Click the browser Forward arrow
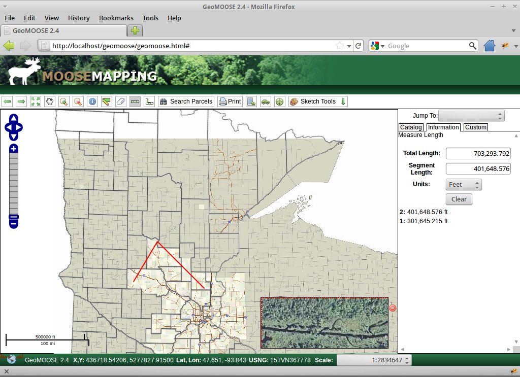Viewport: 520px width, 377px height. click(x=25, y=46)
